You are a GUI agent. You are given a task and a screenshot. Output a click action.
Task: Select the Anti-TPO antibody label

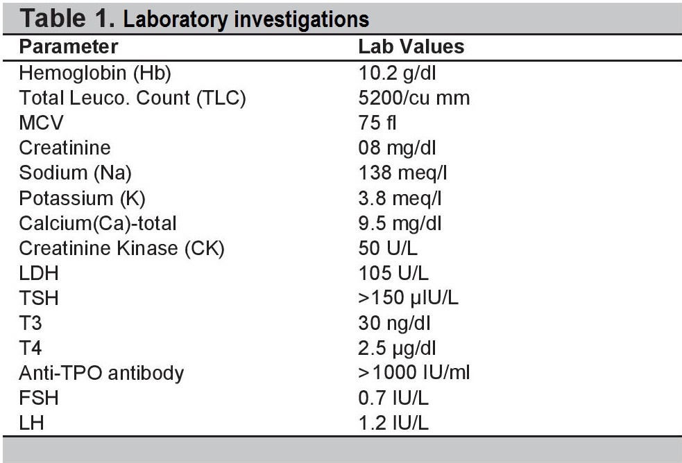101,373
